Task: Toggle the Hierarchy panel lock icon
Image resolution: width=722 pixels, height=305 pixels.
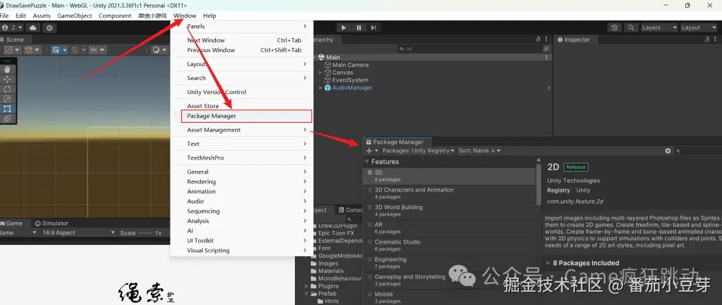Action: tap(537, 39)
